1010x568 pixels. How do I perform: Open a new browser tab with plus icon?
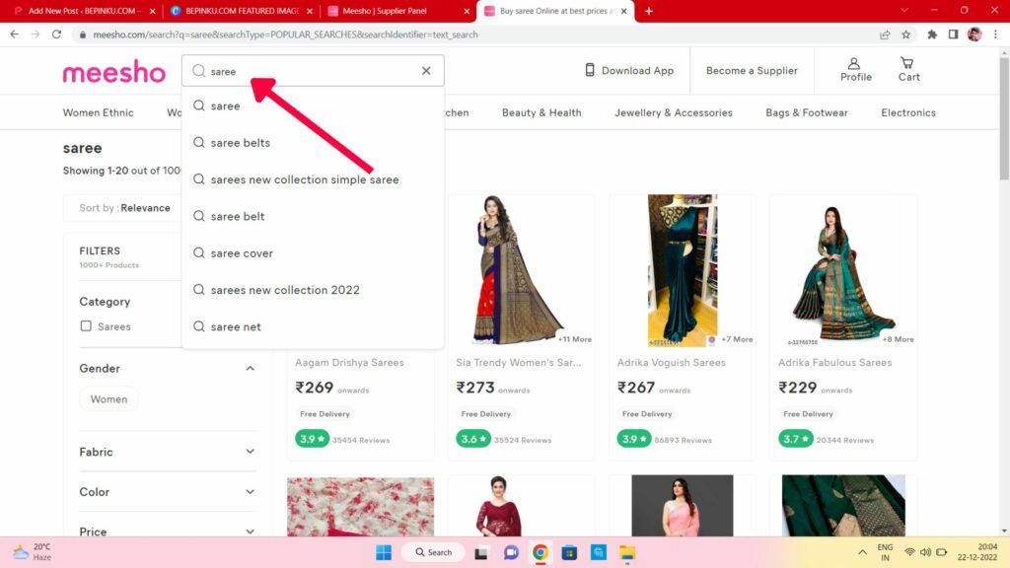tap(649, 11)
